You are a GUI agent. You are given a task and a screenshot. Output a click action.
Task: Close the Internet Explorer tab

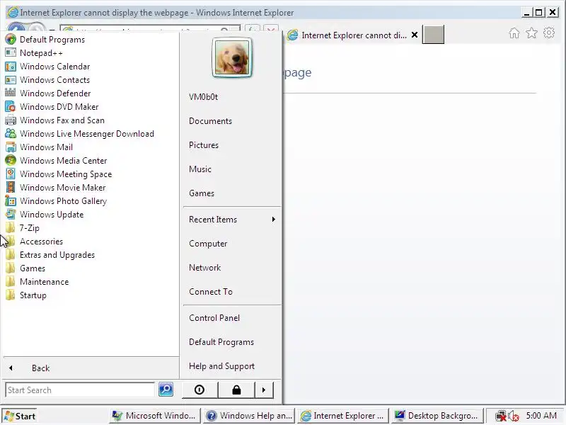(x=415, y=35)
